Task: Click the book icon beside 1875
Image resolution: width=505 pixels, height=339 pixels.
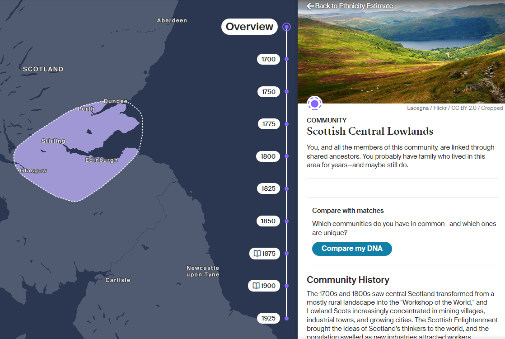Action: click(257, 254)
